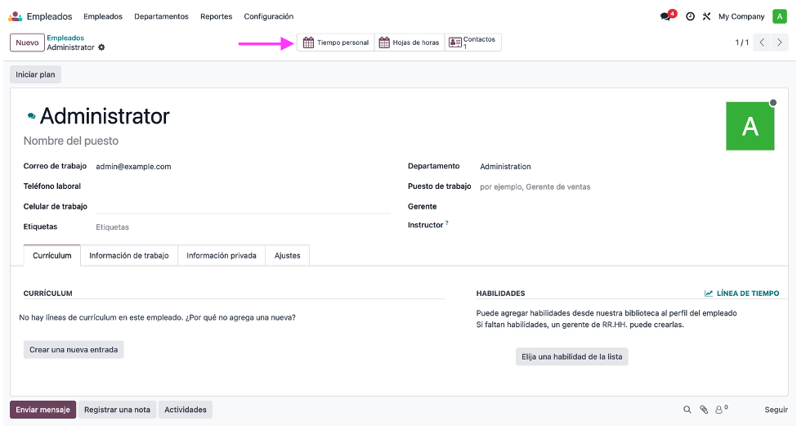Screen dimensions: 797x426
Task: Click Crear una nueva entrada button
Action: tap(74, 350)
